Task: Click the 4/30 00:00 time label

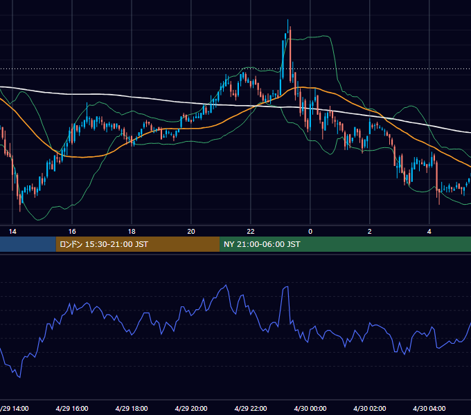Action: 310,408
